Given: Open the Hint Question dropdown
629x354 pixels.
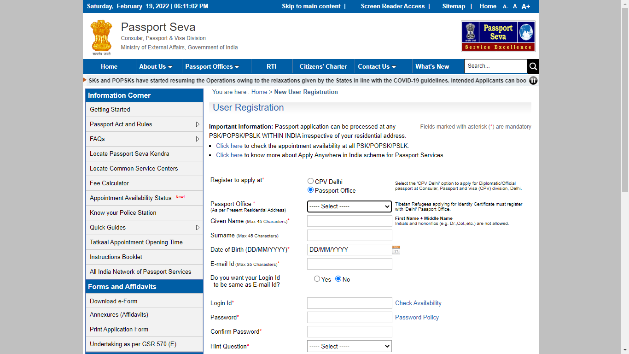Looking at the screenshot, I should click(349, 346).
